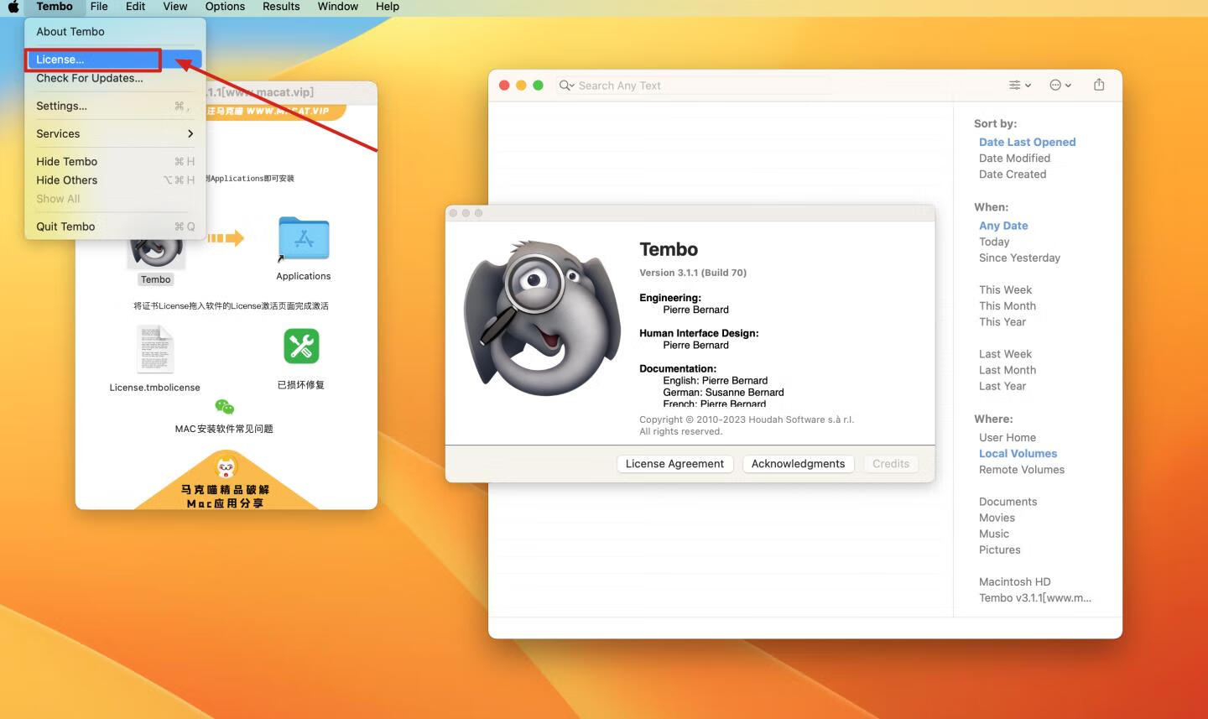
Task: Select Last Month filter
Action: tap(1007, 370)
